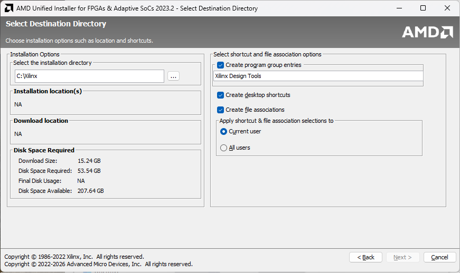Toggle Create file associations checkbox

[x=221, y=110]
